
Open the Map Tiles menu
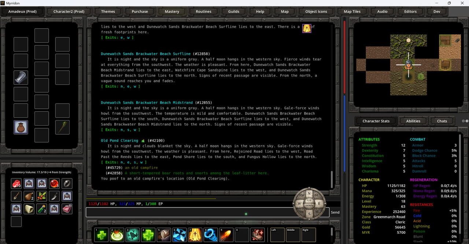pos(352,11)
